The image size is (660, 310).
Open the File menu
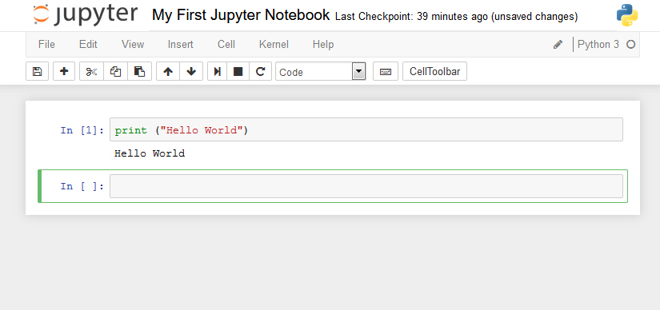46,44
